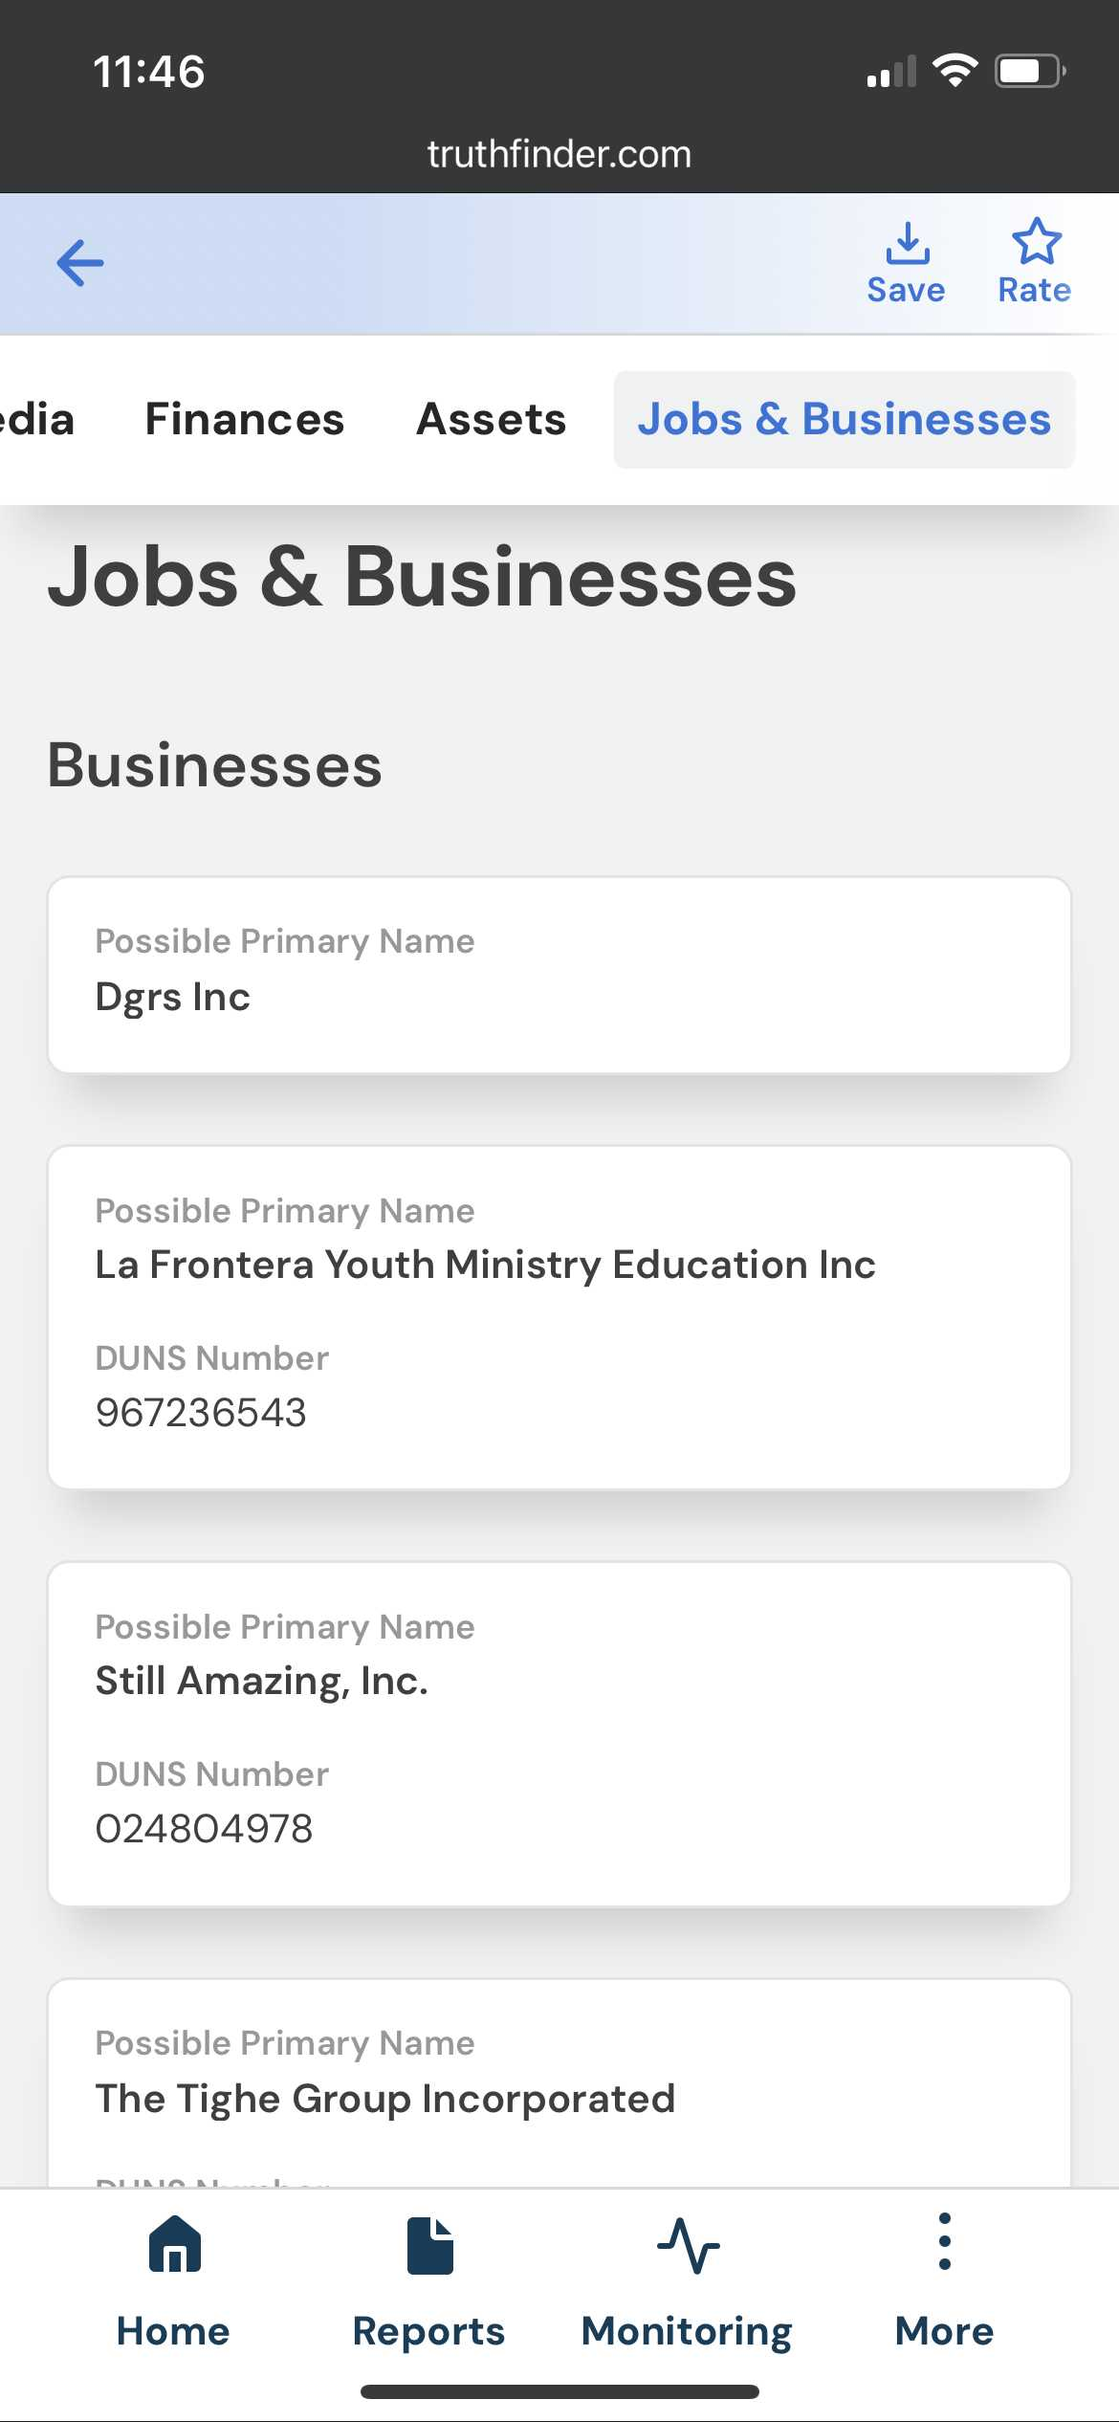Tap the Rate star icon

(x=1036, y=242)
